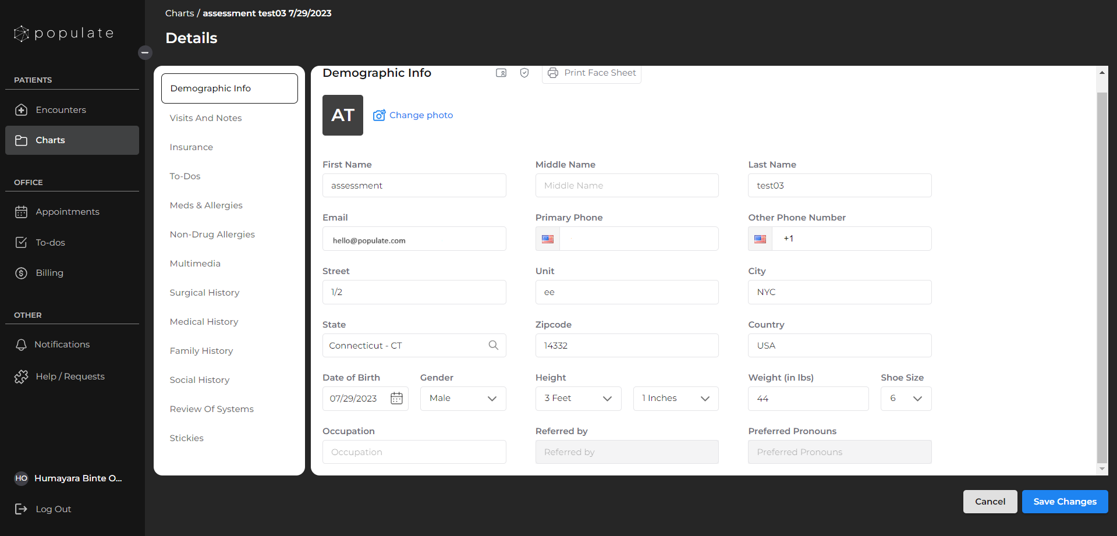Image resolution: width=1117 pixels, height=536 pixels.
Task: Click the patient ID card icon near Demographic Info
Action: (x=501, y=73)
